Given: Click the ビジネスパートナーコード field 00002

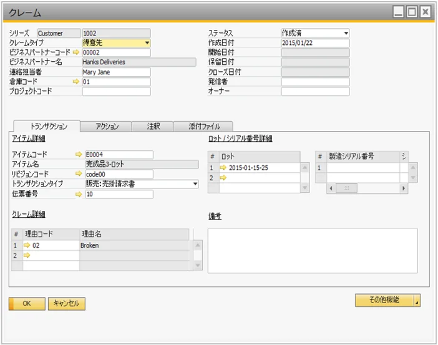Looking at the screenshot, I should point(116,52).
